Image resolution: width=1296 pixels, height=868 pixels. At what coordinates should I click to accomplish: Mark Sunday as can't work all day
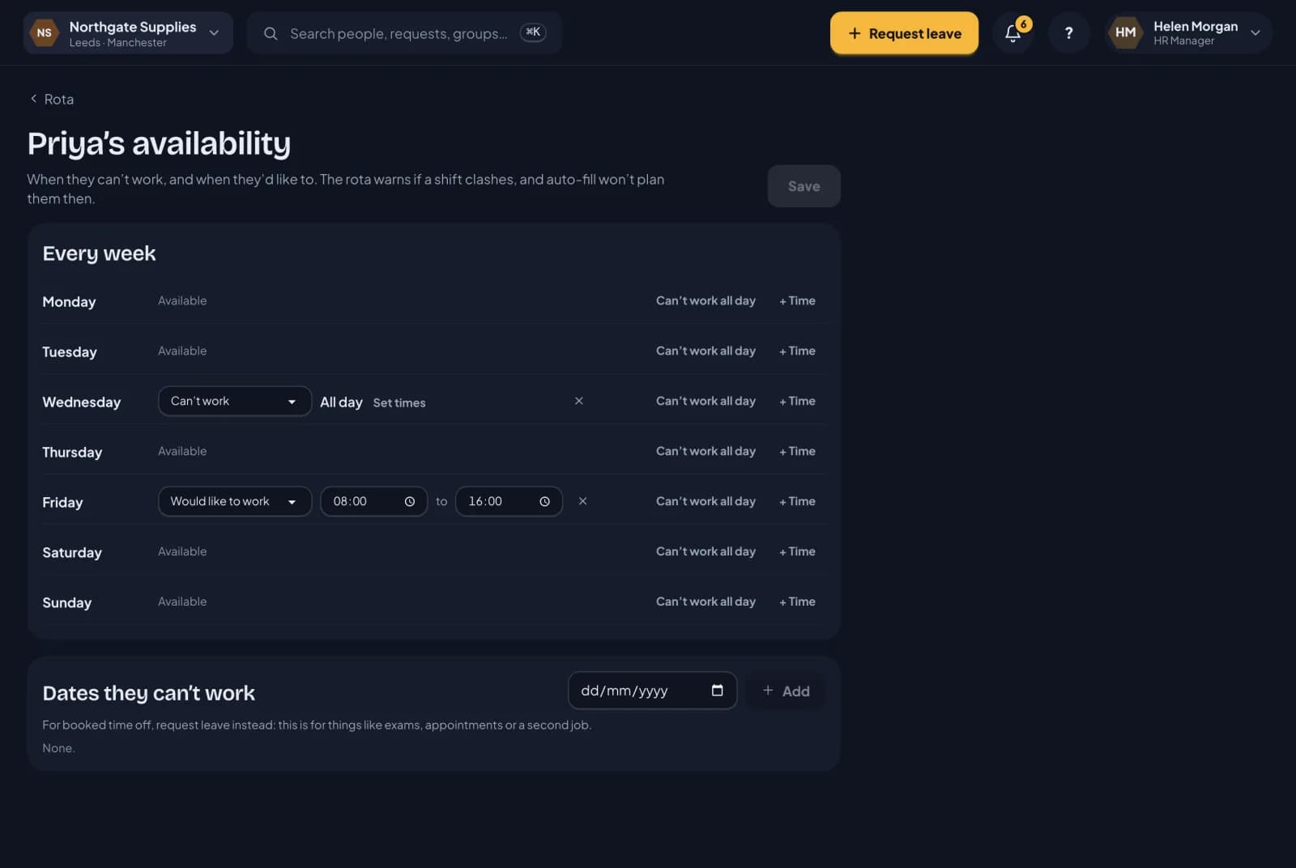coord(706,602)
